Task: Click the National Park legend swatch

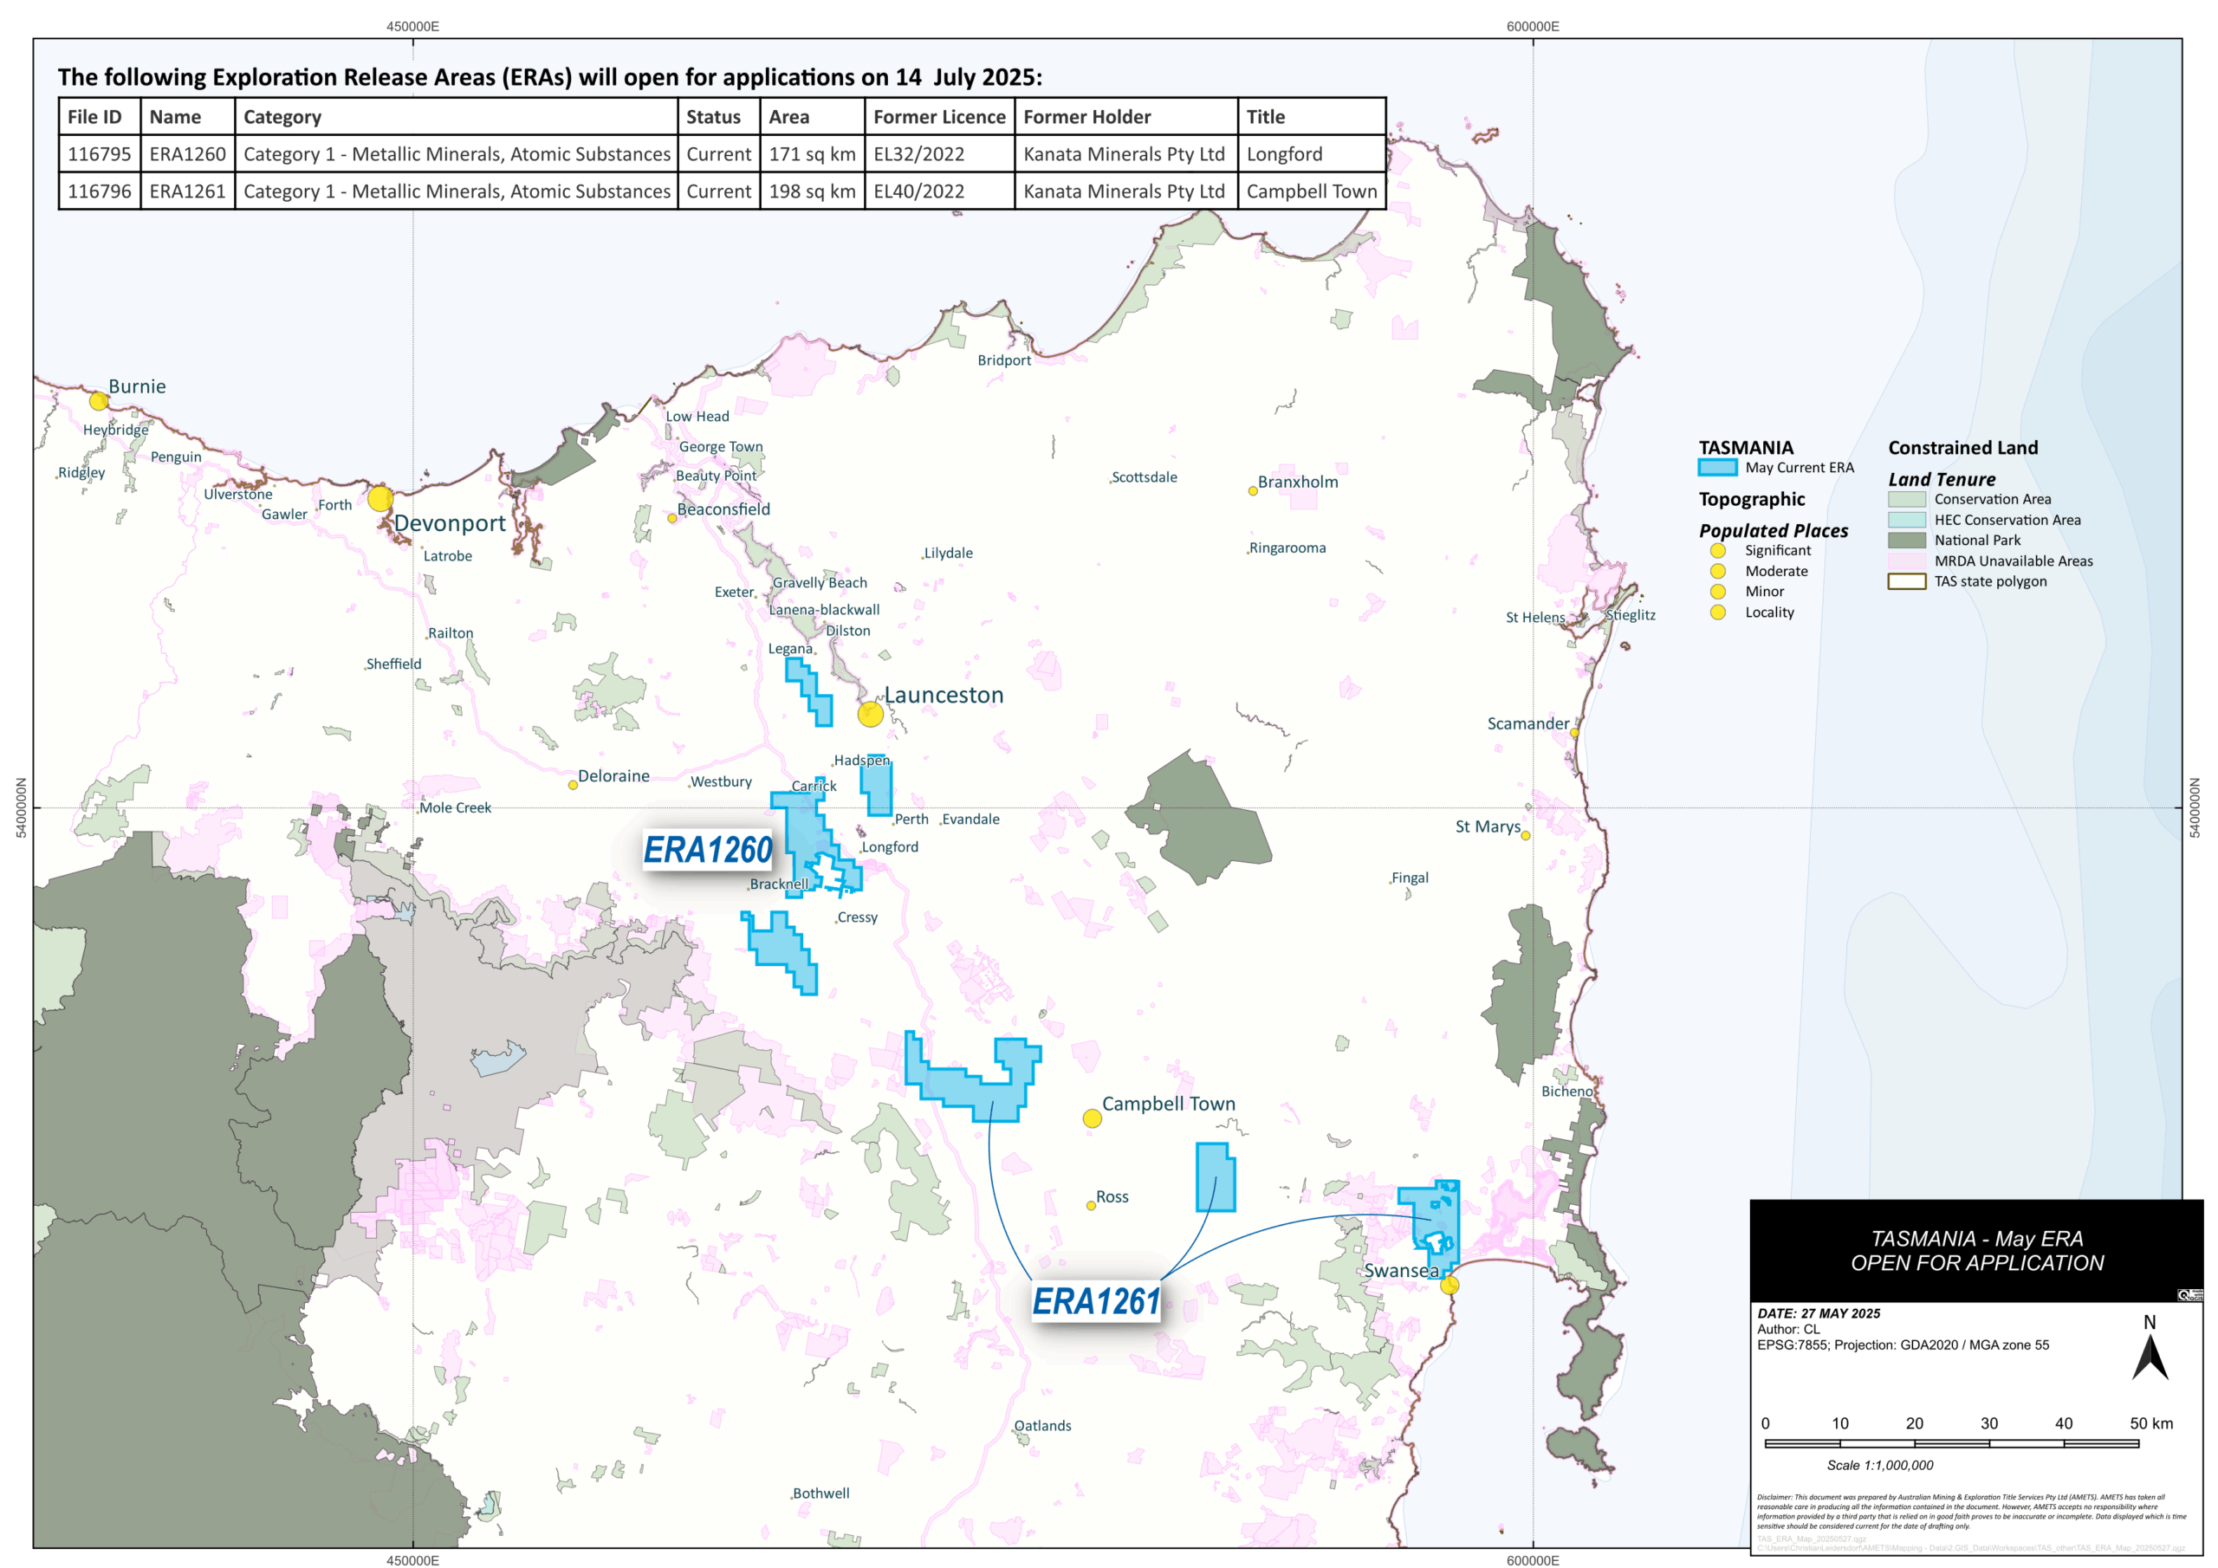Action: tap(1906, 540)
